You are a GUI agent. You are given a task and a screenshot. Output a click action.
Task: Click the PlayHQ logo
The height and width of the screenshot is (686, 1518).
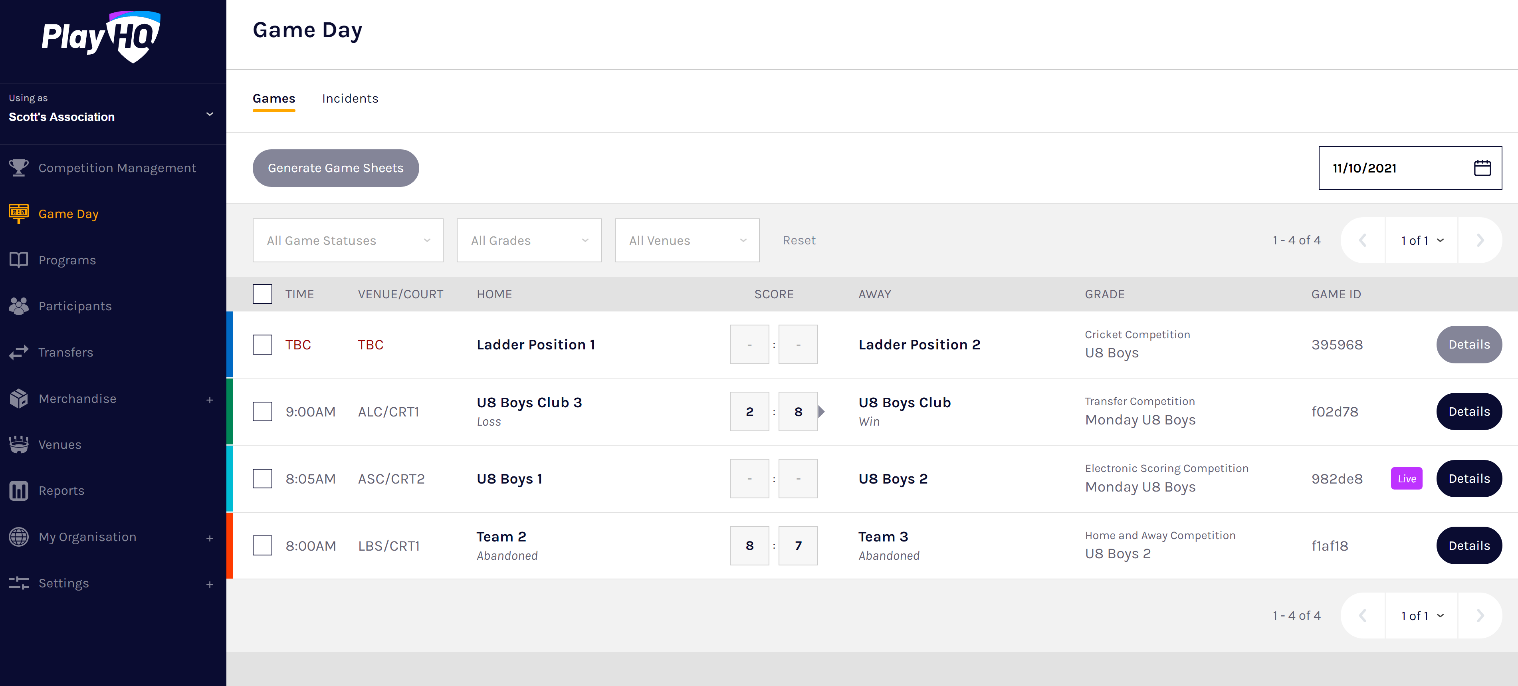tap(101, 37)
